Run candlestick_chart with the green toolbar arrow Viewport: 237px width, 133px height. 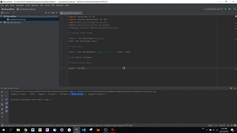click(226, 9)
